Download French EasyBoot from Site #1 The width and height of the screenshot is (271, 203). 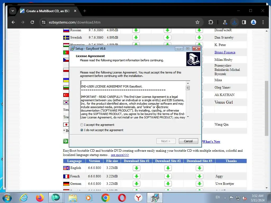pos(136,176)
